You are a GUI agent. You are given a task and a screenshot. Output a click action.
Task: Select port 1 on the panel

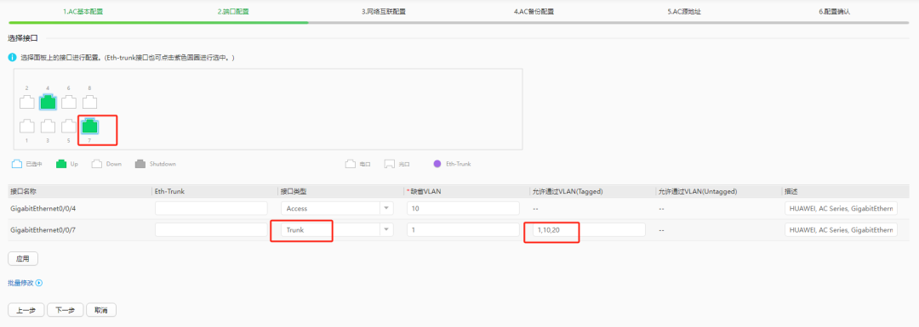pyautogui.click(x=27, y=126)
